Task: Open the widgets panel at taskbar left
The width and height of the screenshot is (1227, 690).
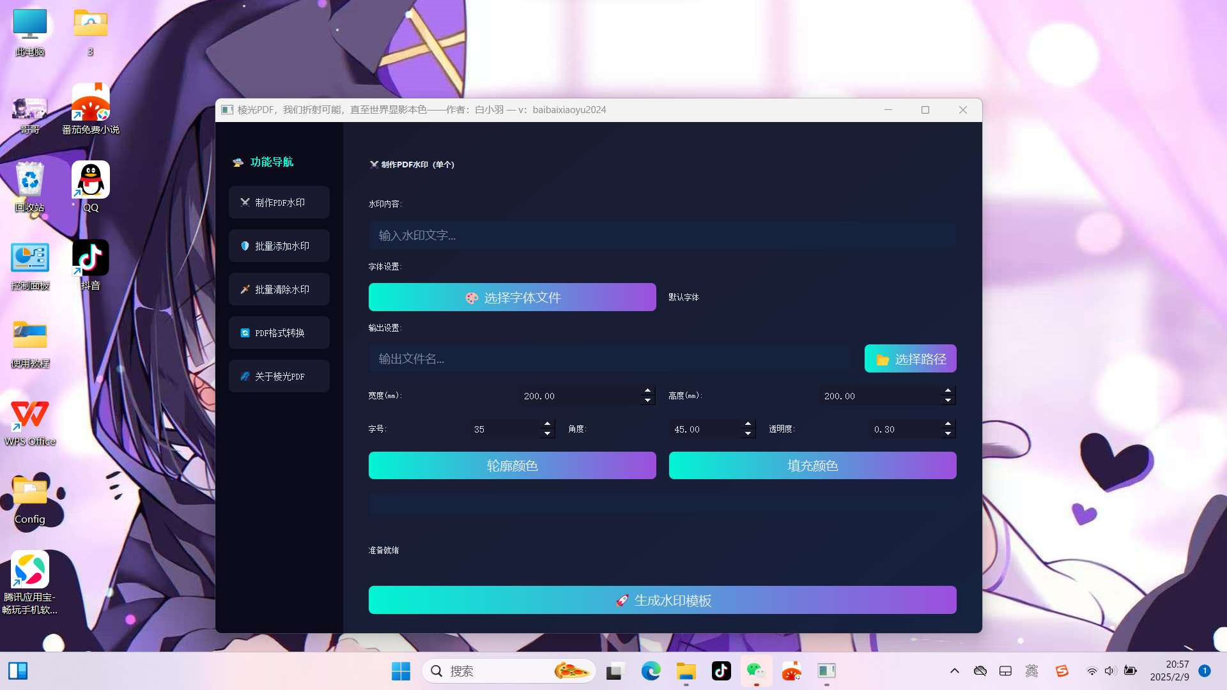Action: coord(18,671)
